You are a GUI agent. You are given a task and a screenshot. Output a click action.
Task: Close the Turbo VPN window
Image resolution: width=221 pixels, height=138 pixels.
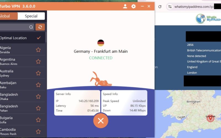(x=149, y=6)
